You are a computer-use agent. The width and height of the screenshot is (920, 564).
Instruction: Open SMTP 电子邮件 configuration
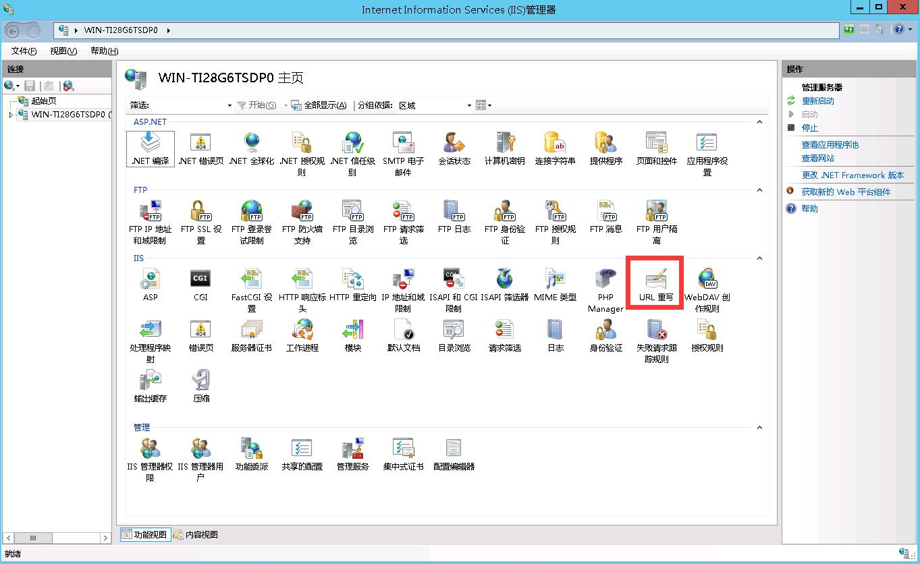pyautogui.click(x=403, y=147)
